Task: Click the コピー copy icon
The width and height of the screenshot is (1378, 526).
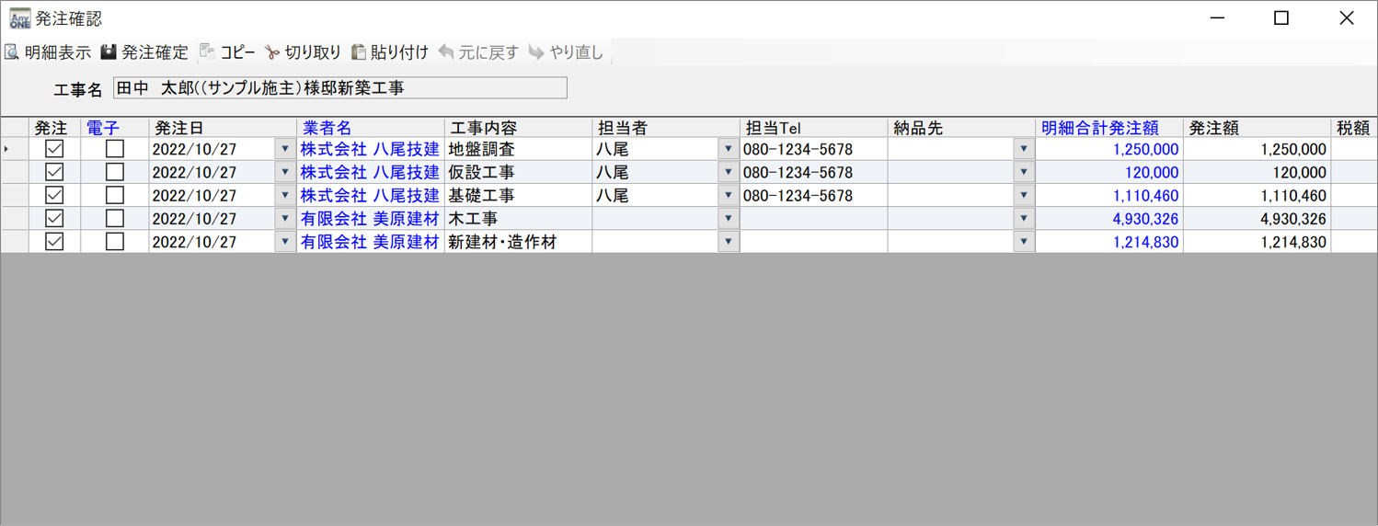Action: (207, 52)
